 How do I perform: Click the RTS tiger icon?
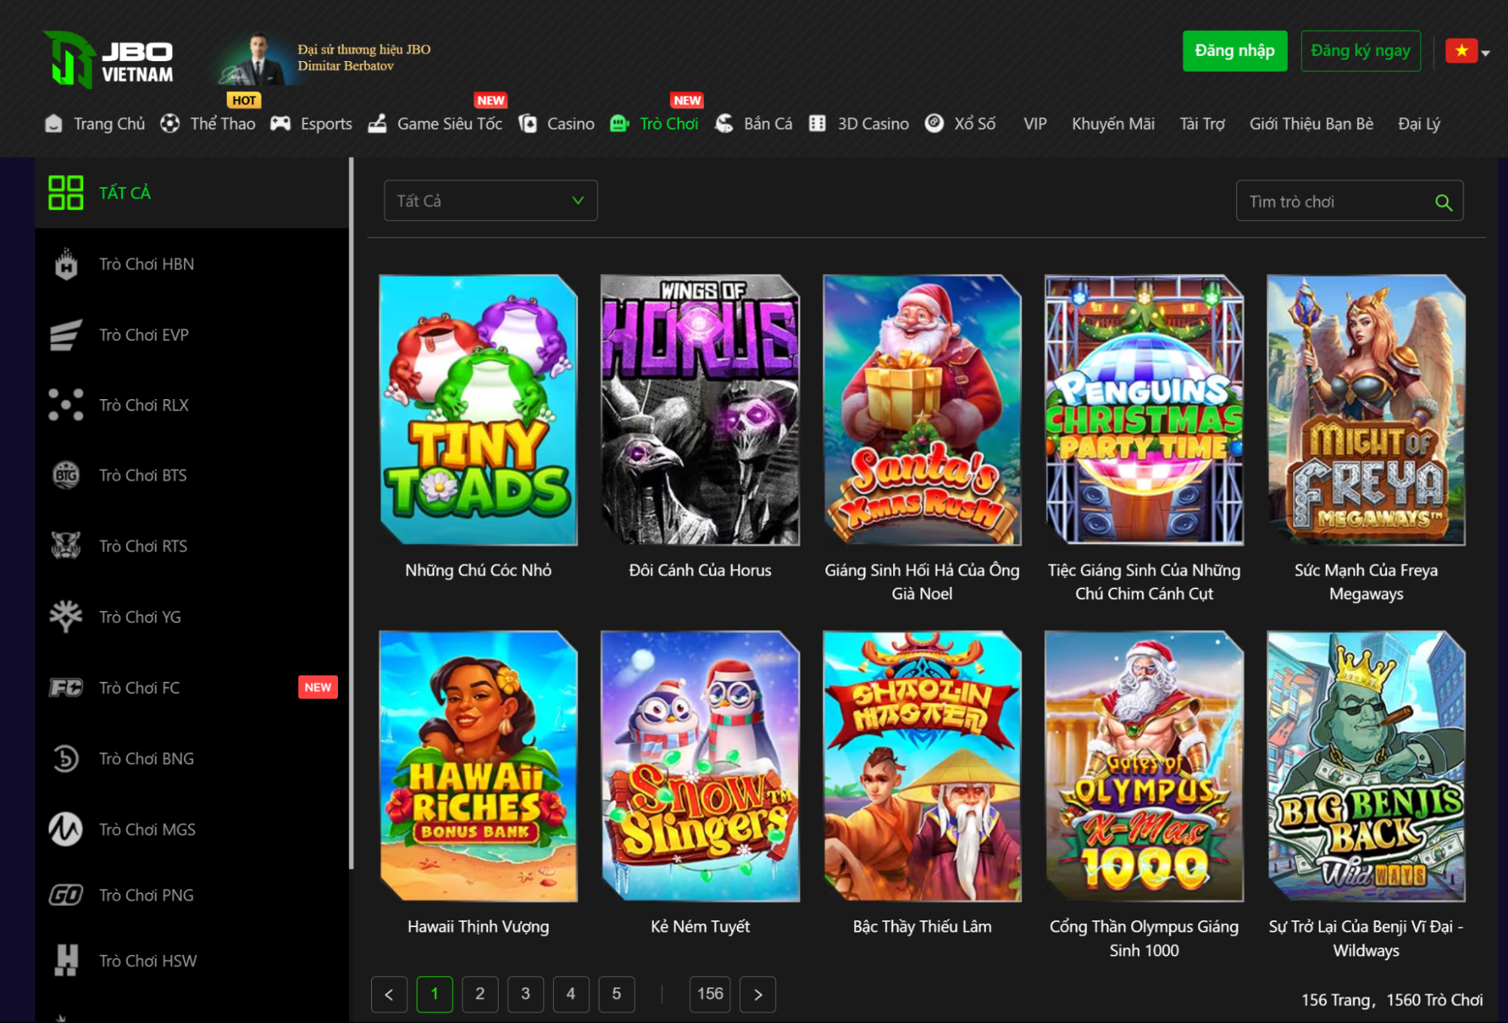(x=66, y=545)
